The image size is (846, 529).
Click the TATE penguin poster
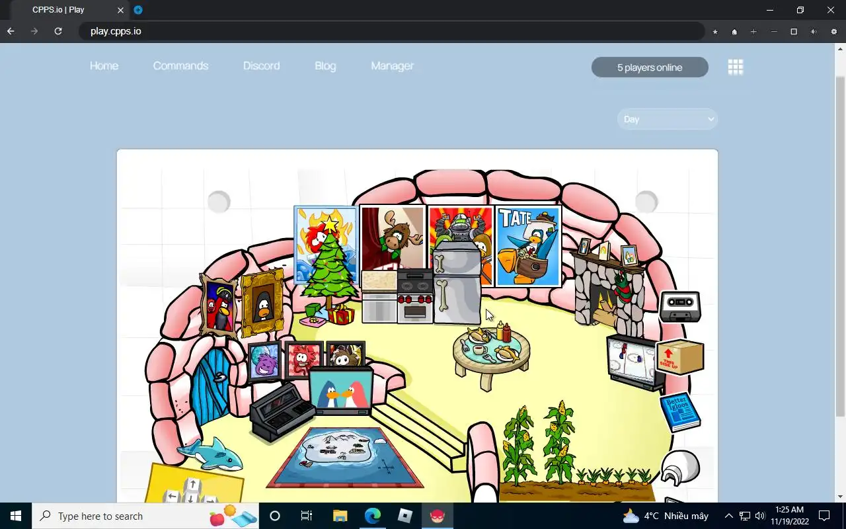coord(528,245)
